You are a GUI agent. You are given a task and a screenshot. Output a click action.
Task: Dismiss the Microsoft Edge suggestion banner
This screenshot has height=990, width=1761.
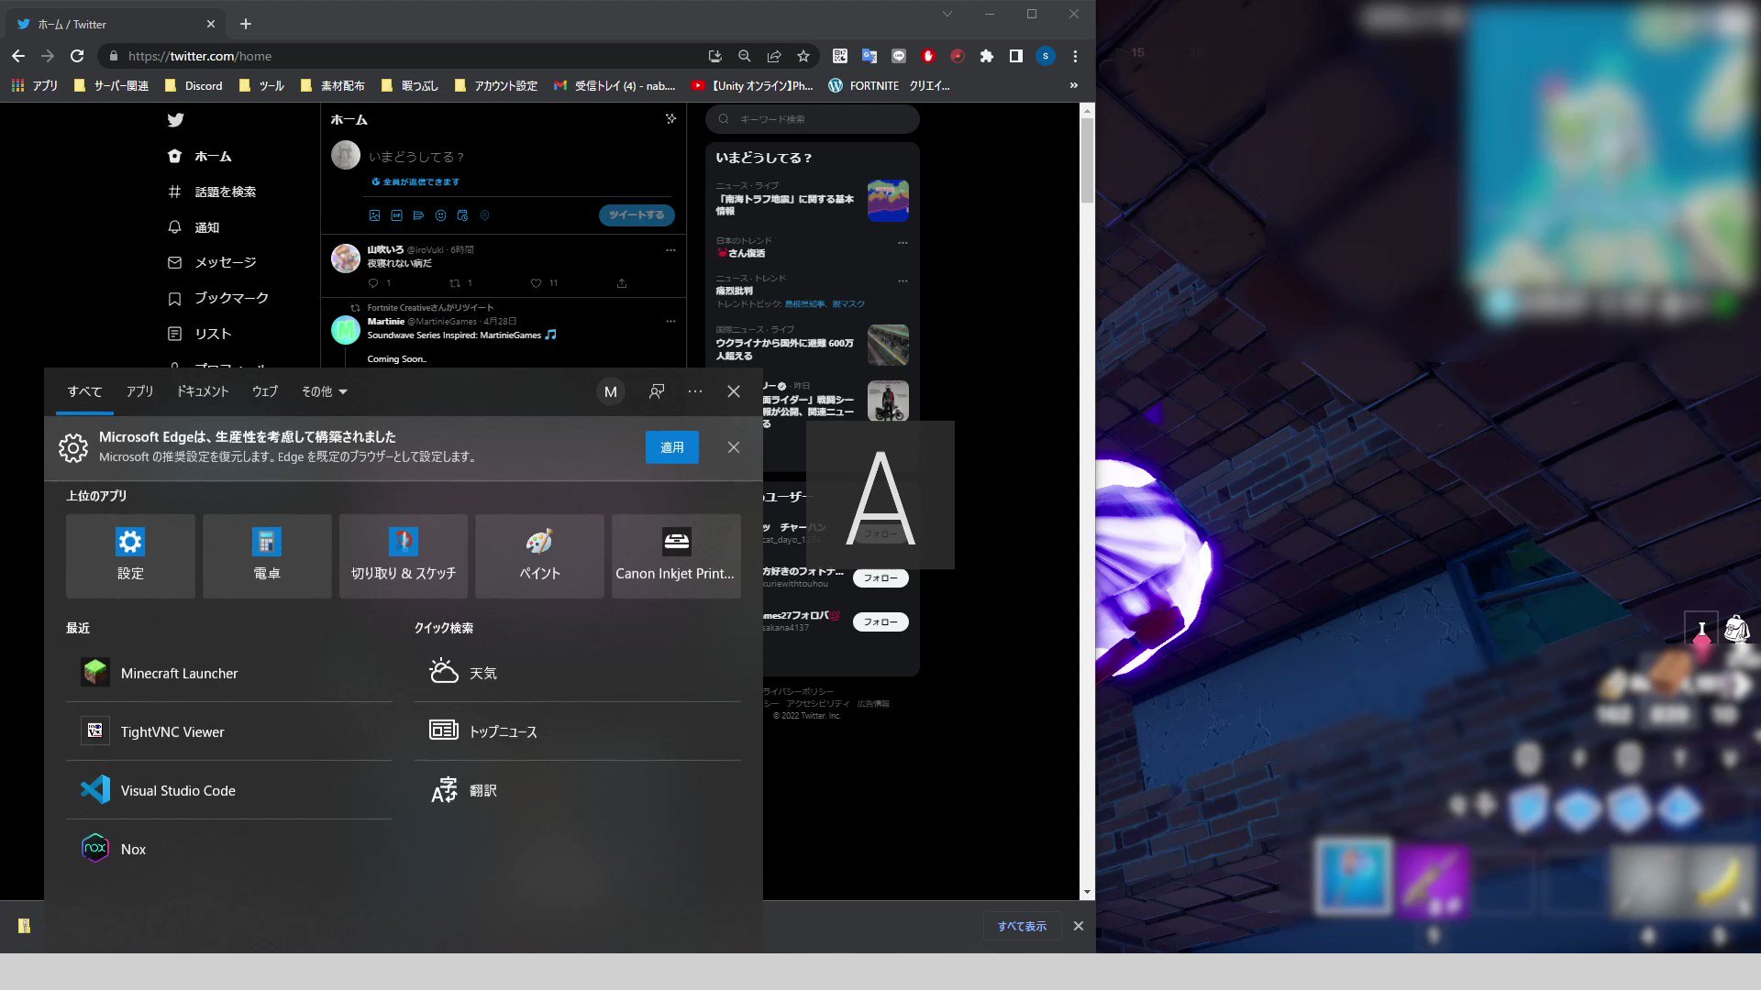tap(734, 447)
